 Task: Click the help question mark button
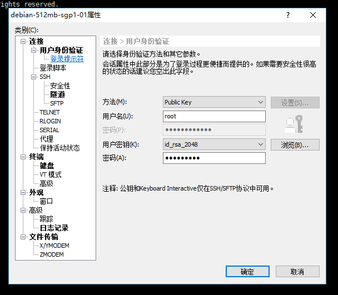(x=288, y=16)
